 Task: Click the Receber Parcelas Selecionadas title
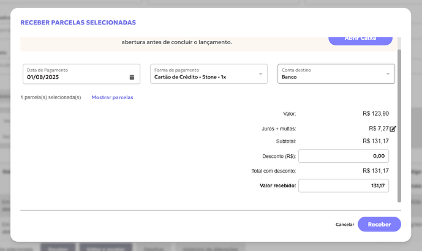(78, 23)
